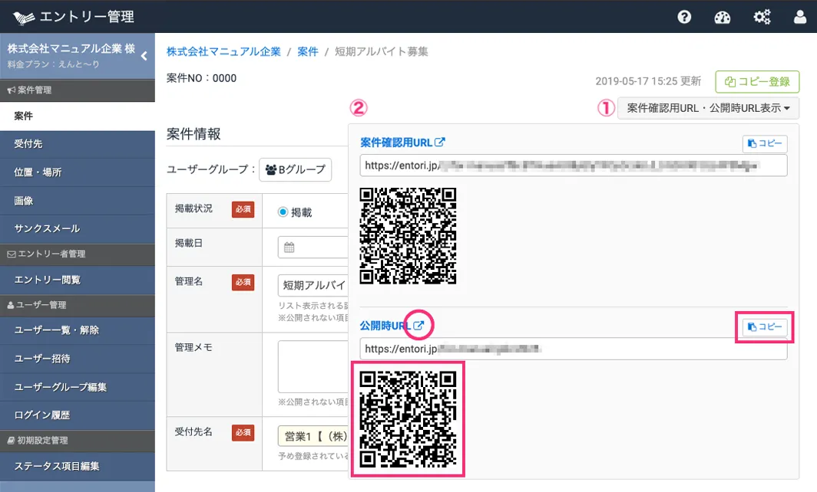Open the settings gears icon
This screenshot has width=817, height=492.
pyautogui.click(x=762, y=17)
